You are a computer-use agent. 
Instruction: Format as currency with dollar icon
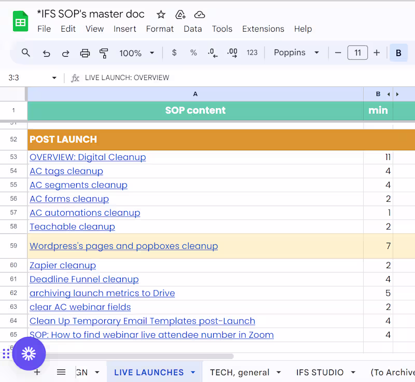174,53
